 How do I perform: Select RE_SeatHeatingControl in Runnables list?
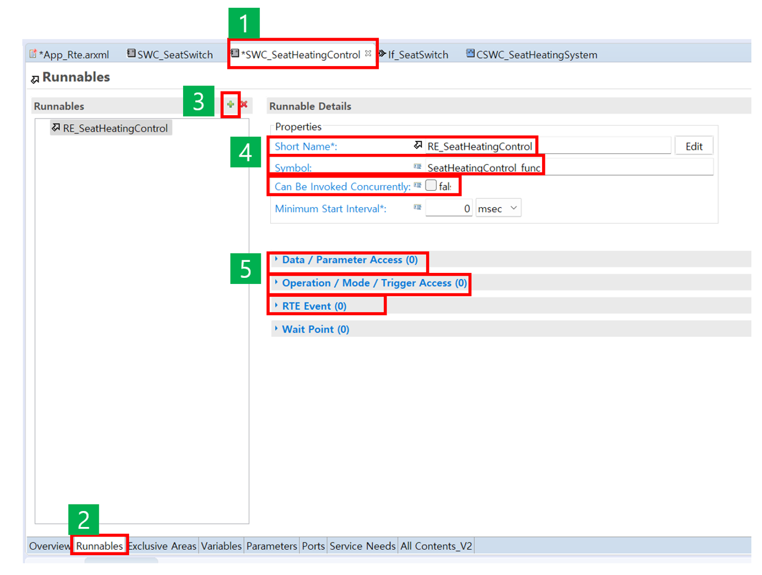(x=114, y=128)
